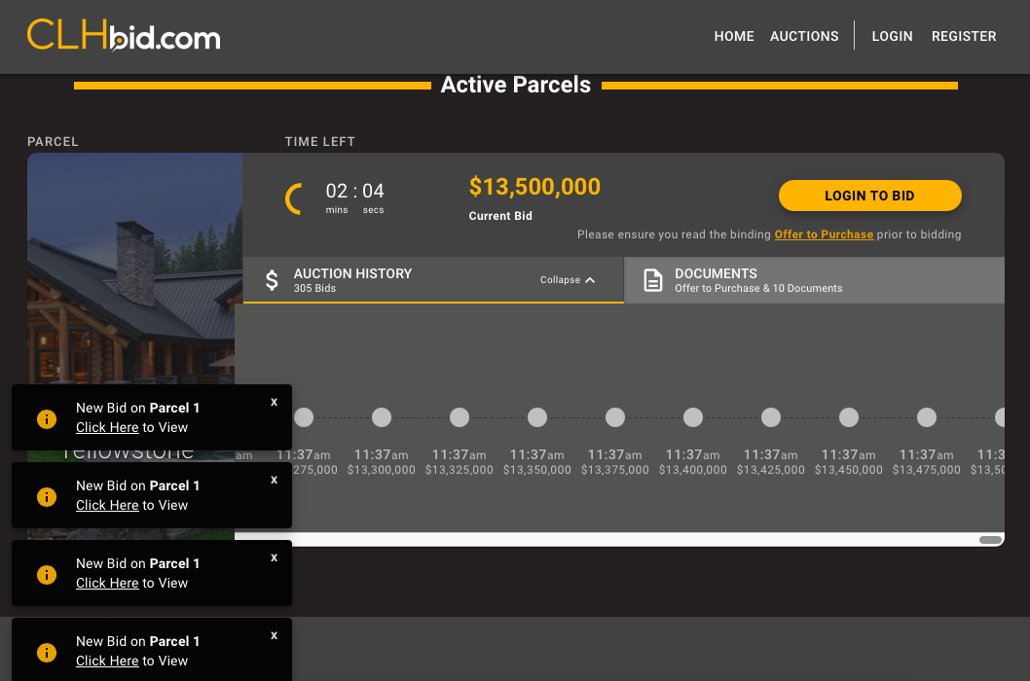Viewport: 1030px width, 681px height.
Task: Close the bottom New Bid notification
Action: 275,635
